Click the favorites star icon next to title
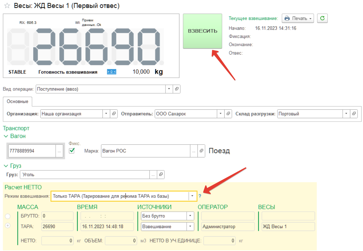The image size is (363, 251). [7, 6]
